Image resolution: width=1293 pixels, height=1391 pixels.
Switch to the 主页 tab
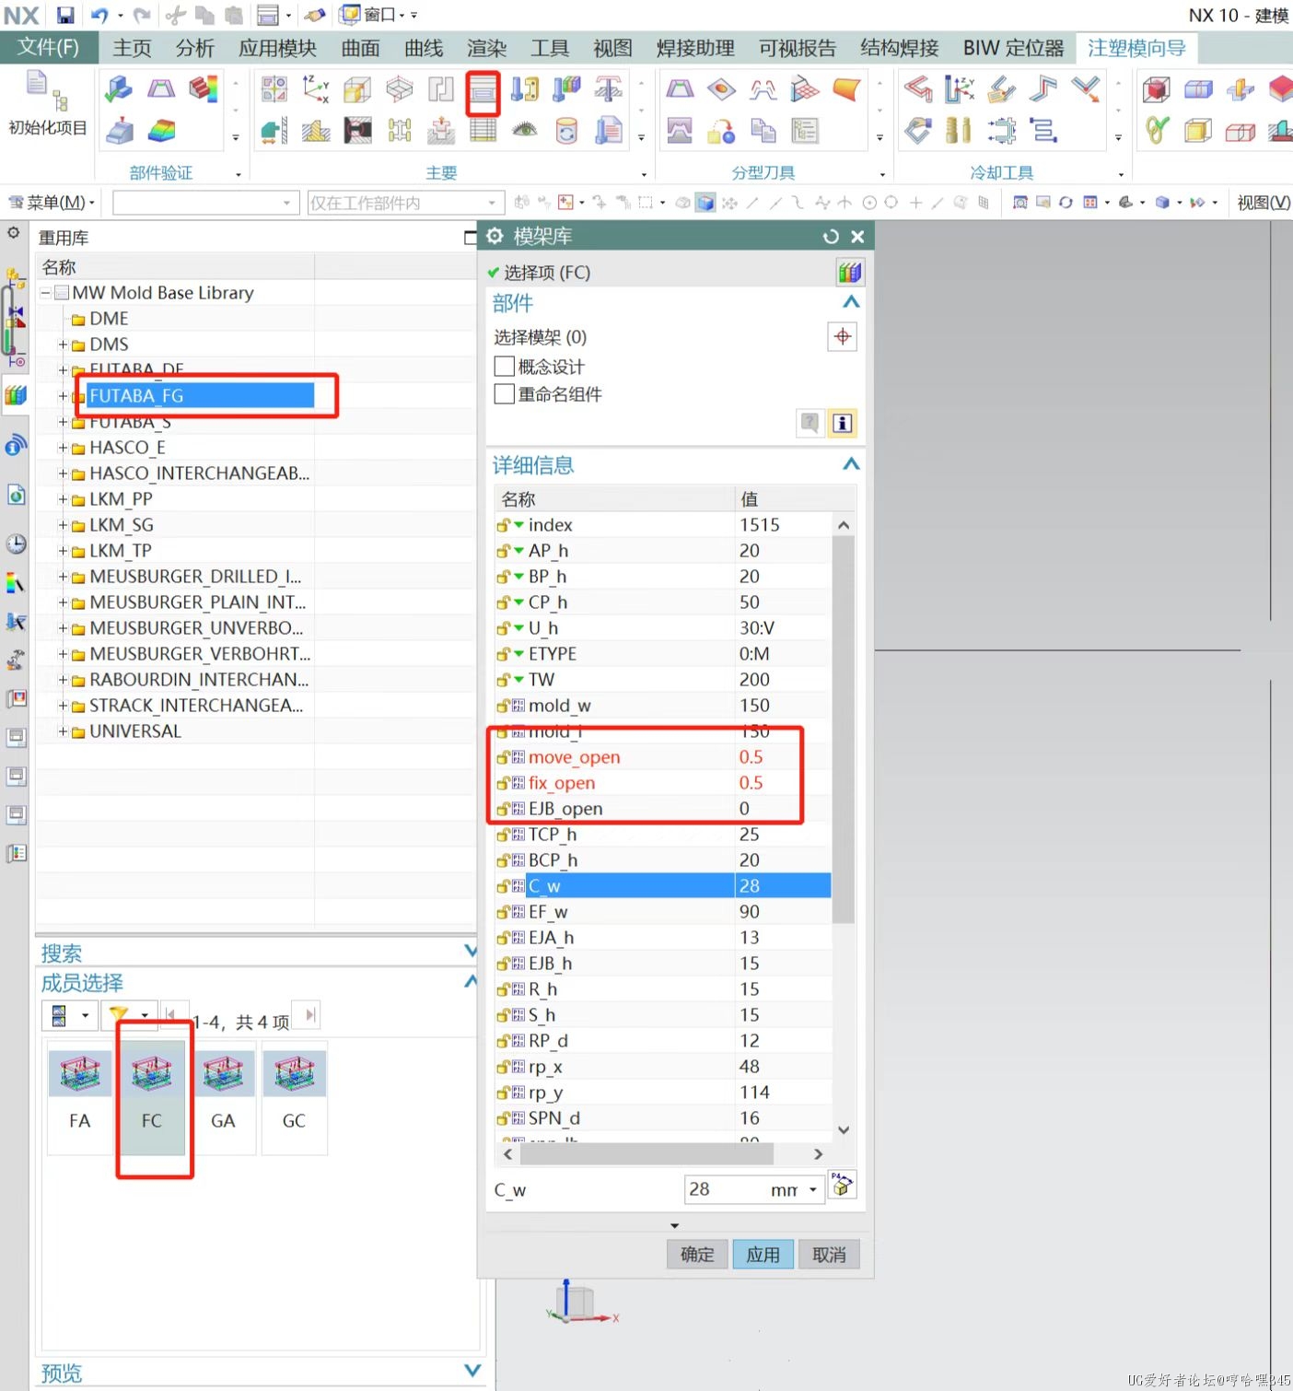point(132,48)
